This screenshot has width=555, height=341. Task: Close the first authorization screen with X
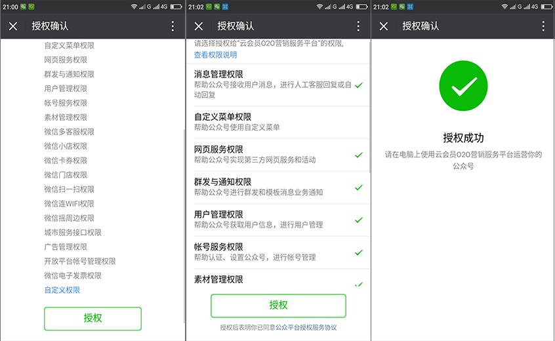pos(13,26)
